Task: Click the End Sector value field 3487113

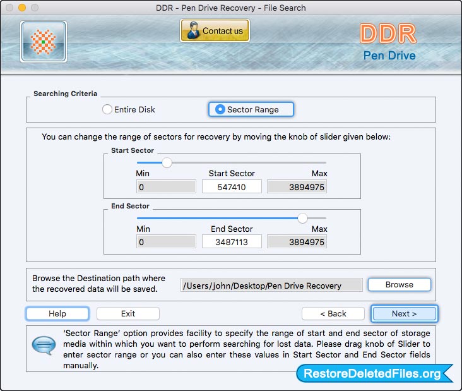Action: (x=232, y=242)
